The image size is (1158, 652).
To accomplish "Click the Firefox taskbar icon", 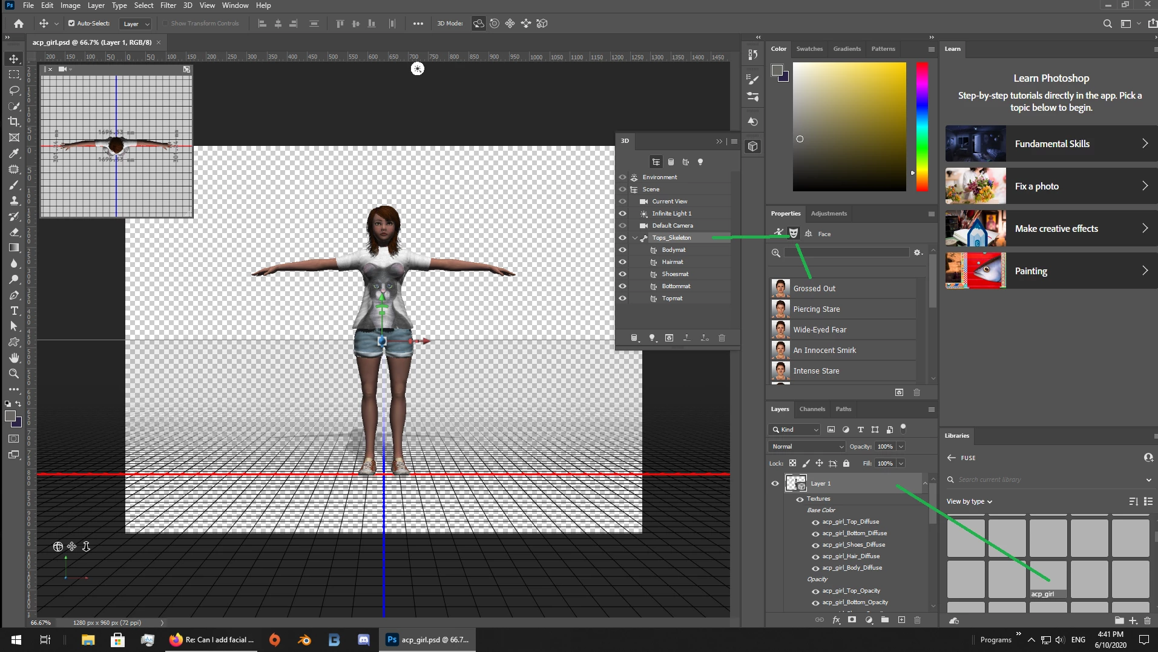I will point(176,639).
